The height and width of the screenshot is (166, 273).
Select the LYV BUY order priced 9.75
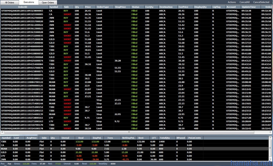tap(85, 118)
